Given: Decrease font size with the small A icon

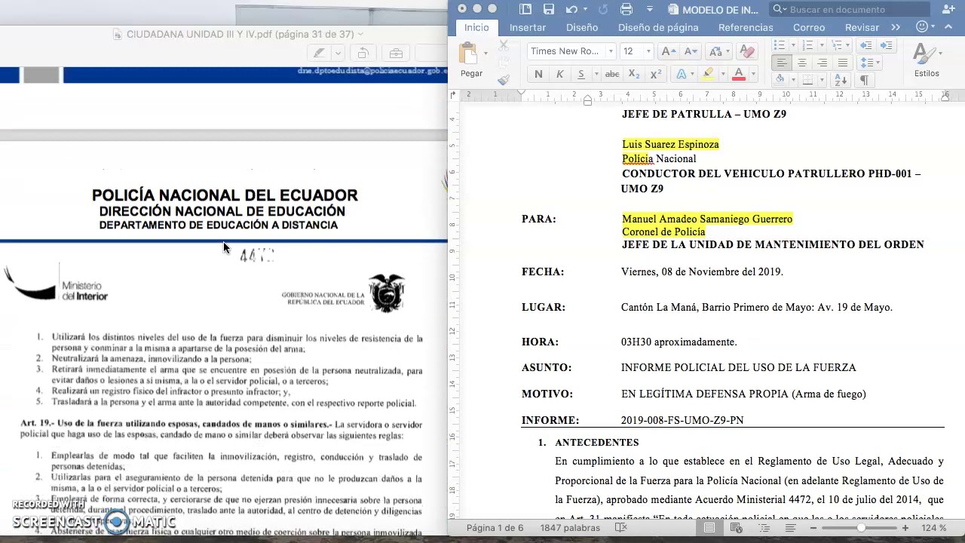Looking at the screenshot, I should click(x=689, y=51).
